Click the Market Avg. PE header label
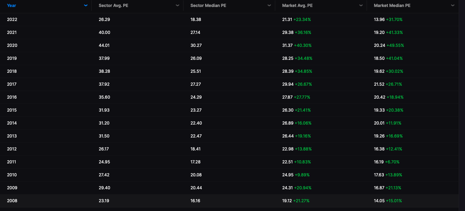The image size is (465, 211). [297, 6]
